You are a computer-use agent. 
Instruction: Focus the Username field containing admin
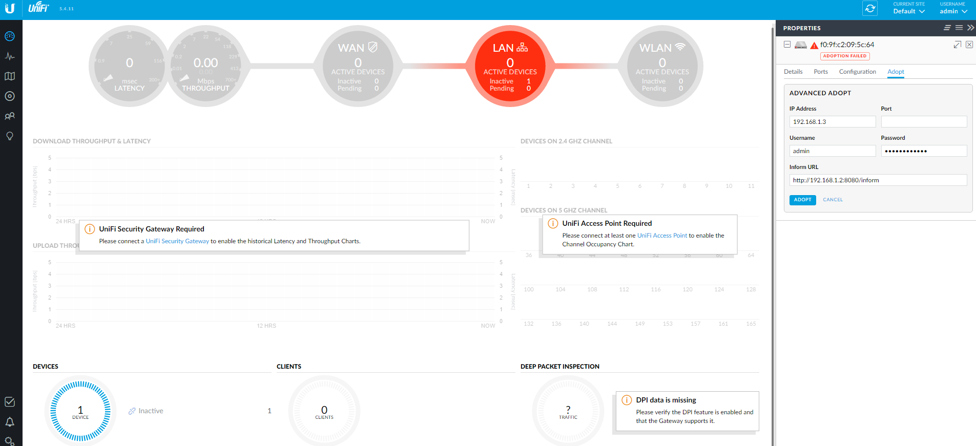point(833,151)
